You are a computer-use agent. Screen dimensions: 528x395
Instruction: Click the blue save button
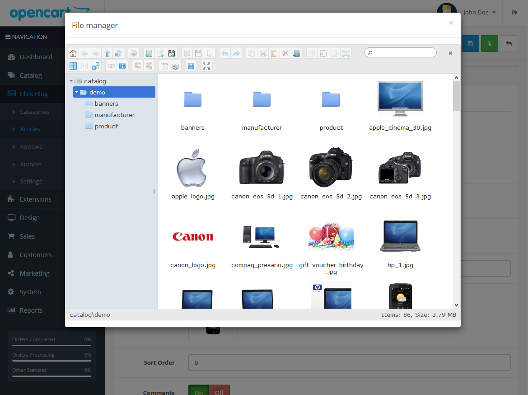(x=470, y=43)
